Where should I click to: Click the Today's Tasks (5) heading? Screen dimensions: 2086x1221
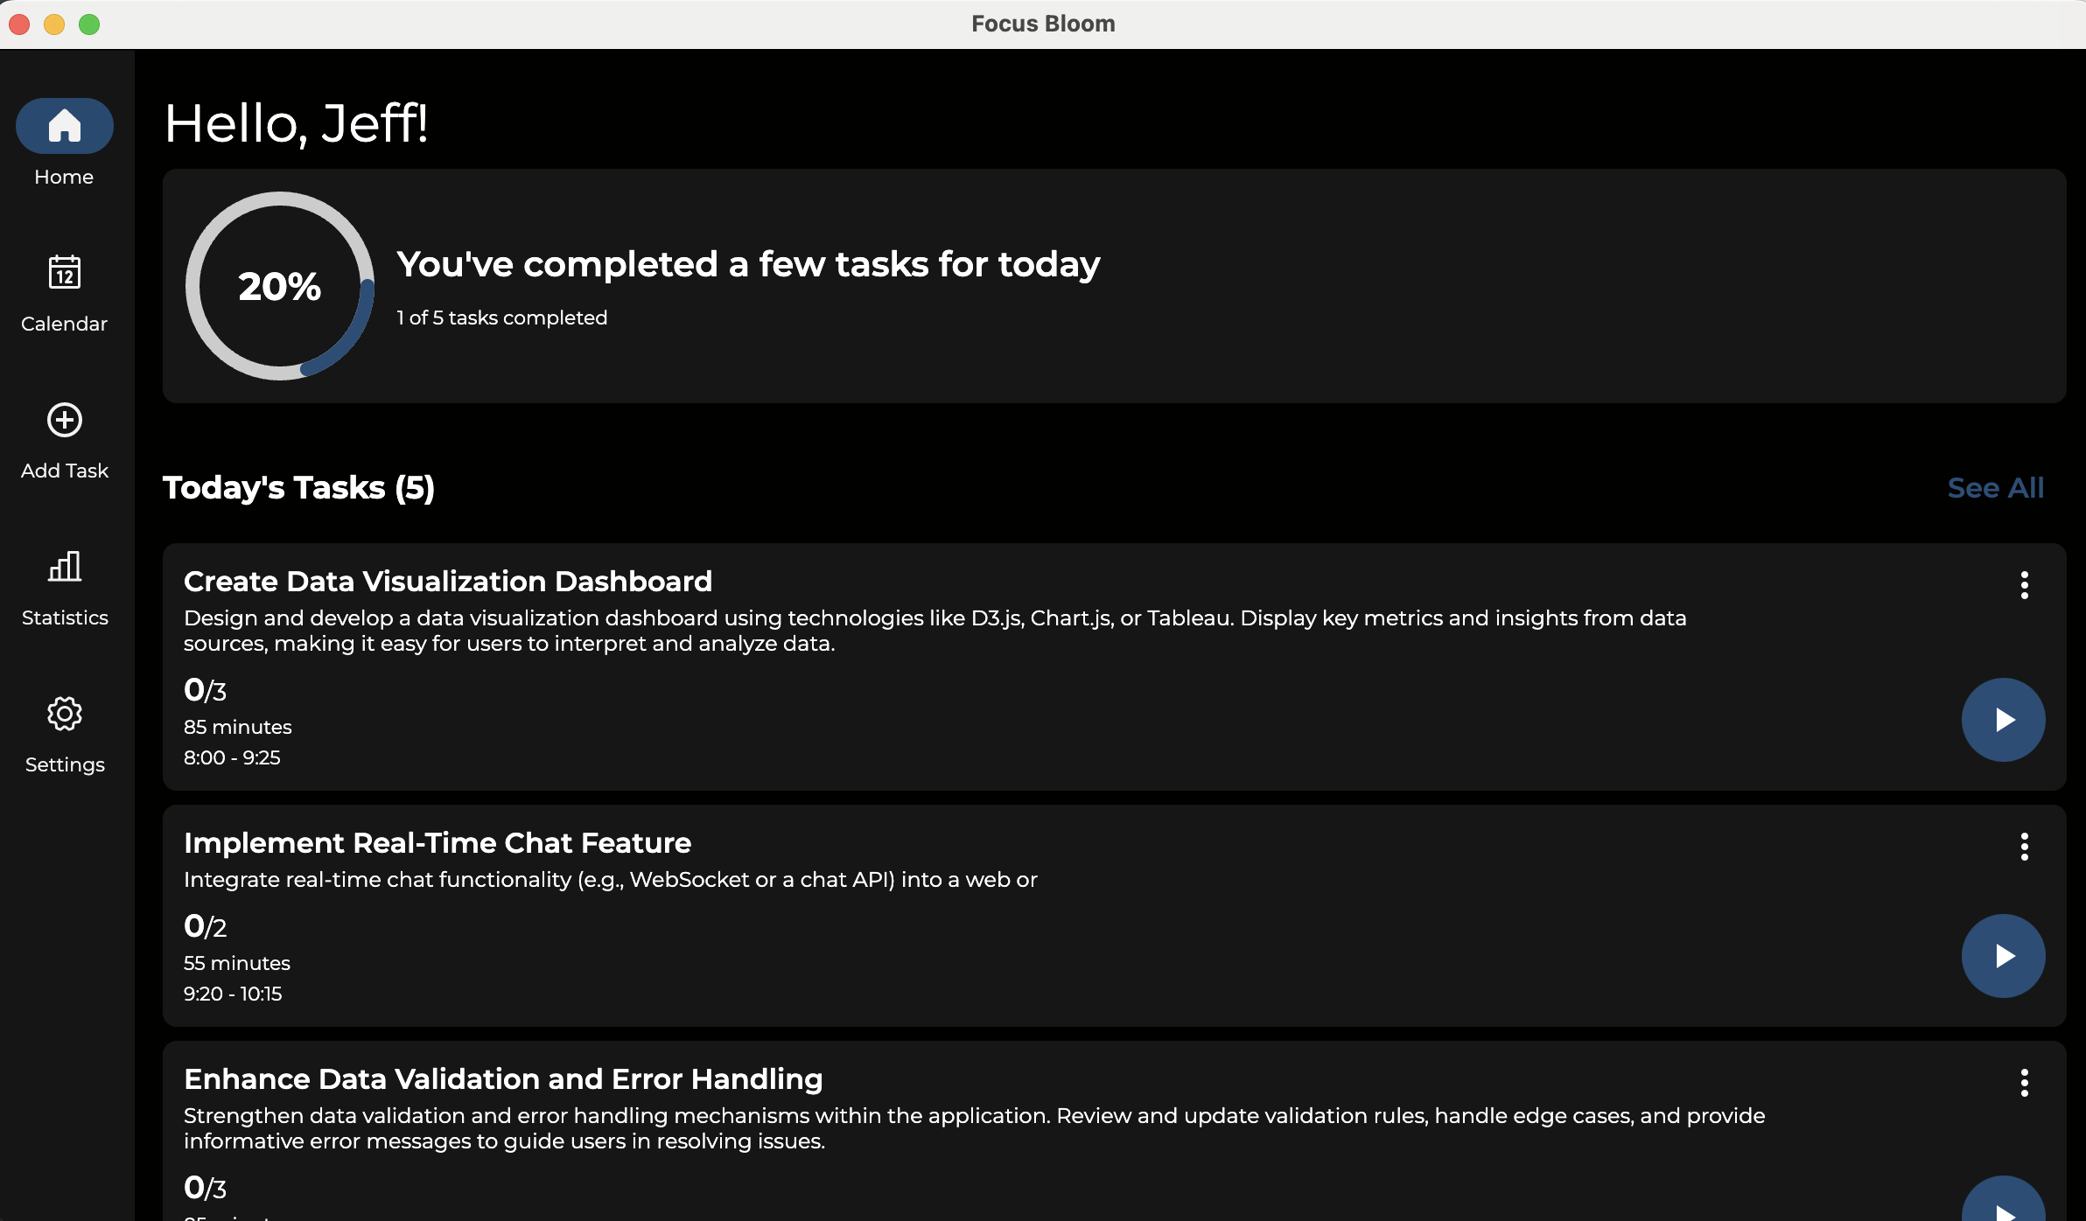[298, 488]
